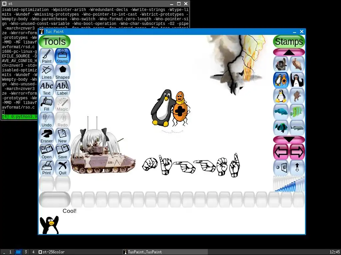
Task: Go to previous stamp category
Action: 281,152
